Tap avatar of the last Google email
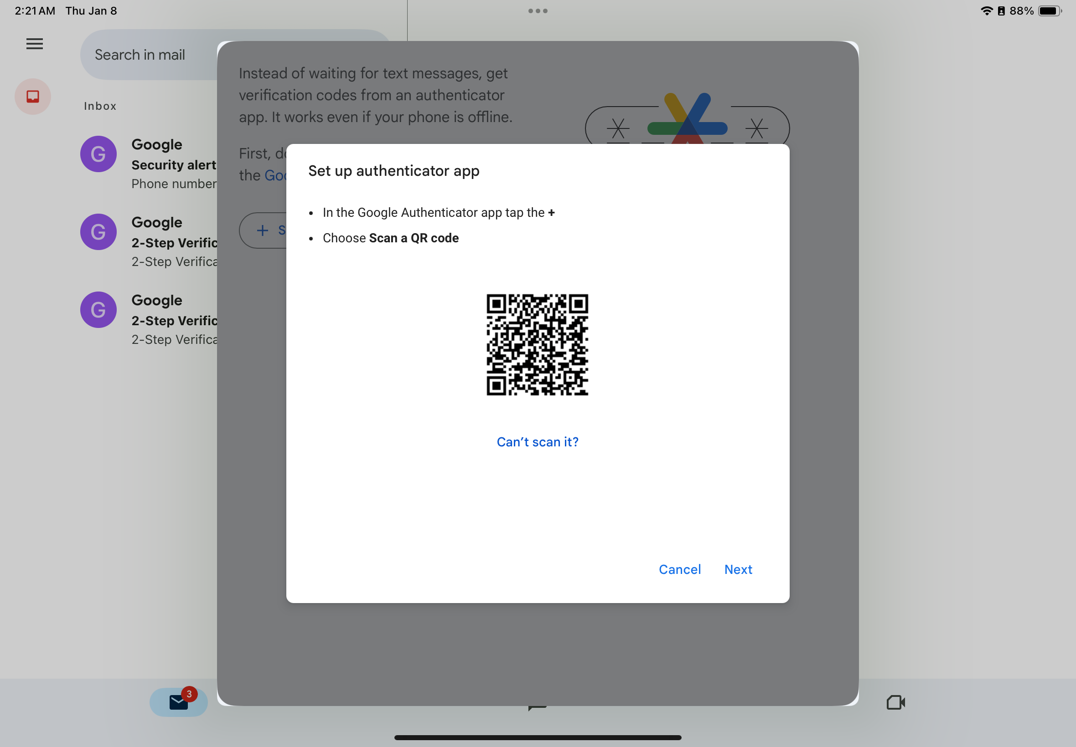The image size is (1076, 747). coord(98,310)
